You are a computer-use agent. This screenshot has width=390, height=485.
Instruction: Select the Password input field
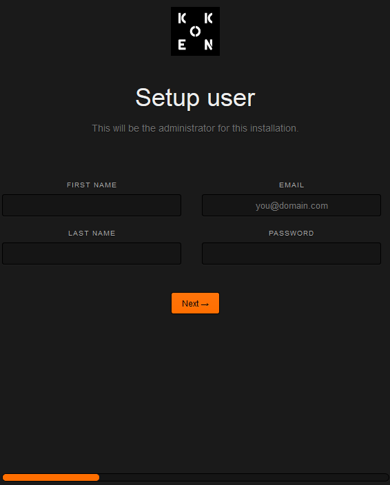coord(291,254)
